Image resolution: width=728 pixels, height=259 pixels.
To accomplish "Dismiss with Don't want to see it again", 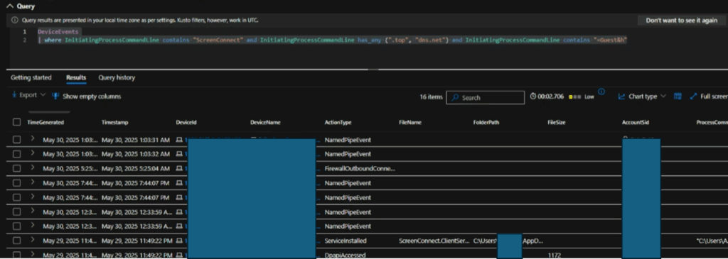I will click(681, 21).
